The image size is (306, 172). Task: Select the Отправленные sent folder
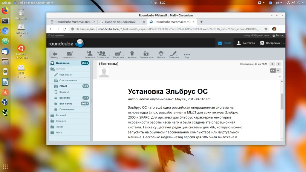pyautogui.click(x=69, y=80)
